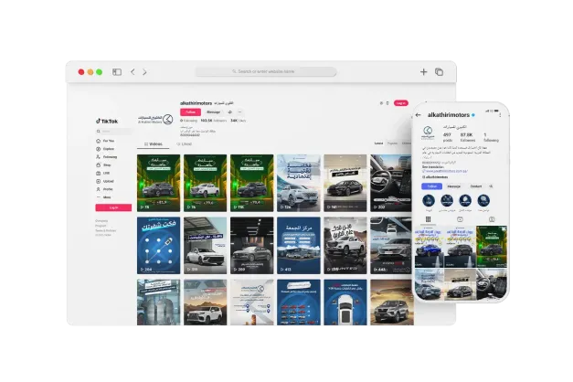Open the first Instagram story highlight

tap(429, 200)
